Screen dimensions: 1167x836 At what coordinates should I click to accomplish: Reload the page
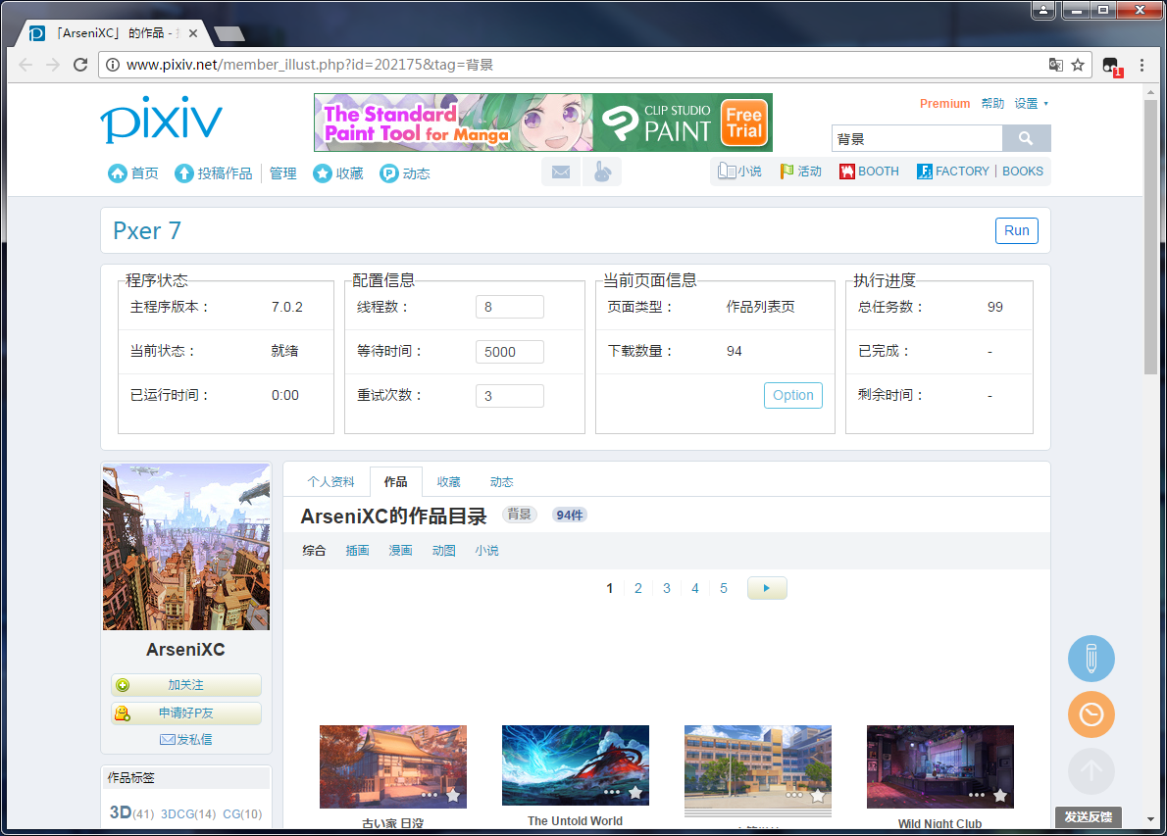tap(80, 65)
